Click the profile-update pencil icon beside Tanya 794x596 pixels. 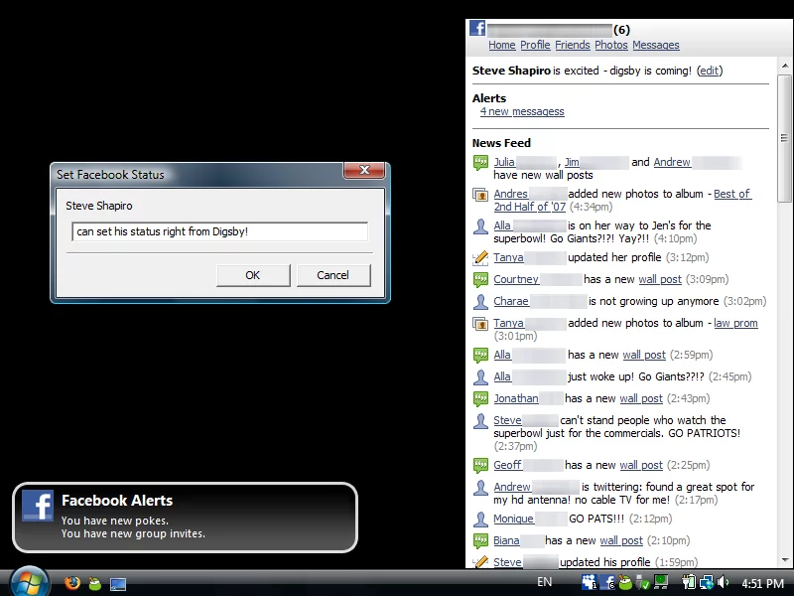[482, 257]
